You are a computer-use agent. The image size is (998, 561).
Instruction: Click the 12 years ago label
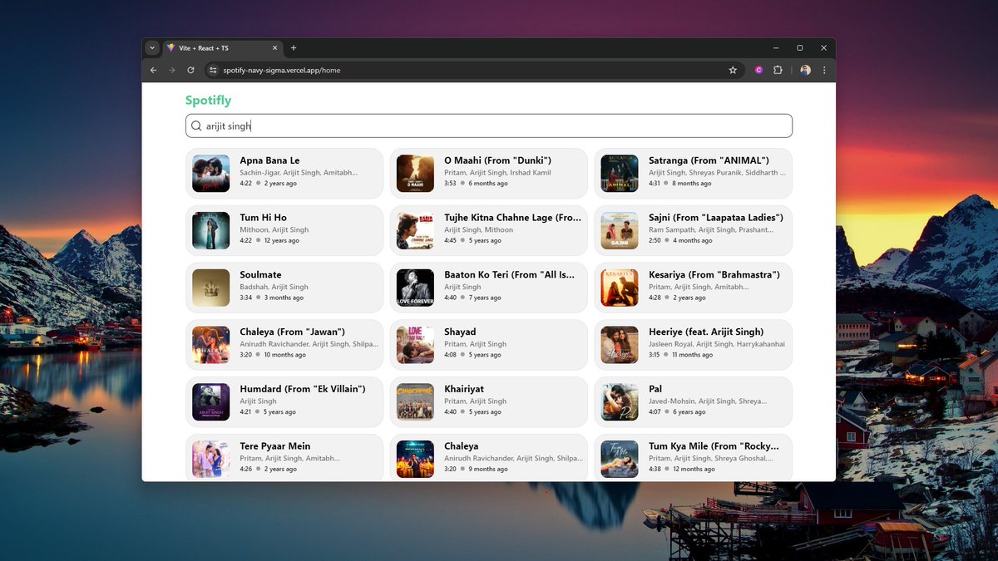[282, 240]
